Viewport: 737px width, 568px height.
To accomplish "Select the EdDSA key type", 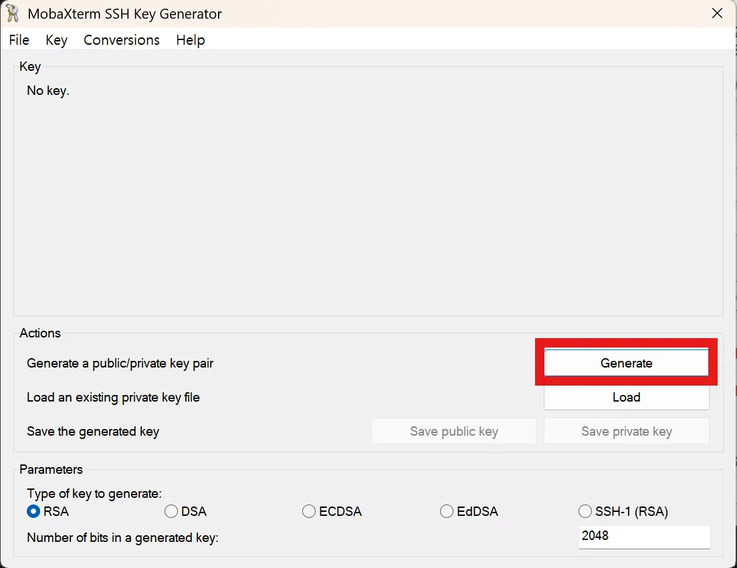I will point(469,511).
